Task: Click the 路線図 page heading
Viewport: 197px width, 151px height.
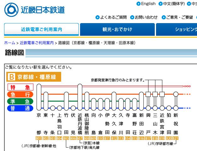Action: click(x=14, y=53)
